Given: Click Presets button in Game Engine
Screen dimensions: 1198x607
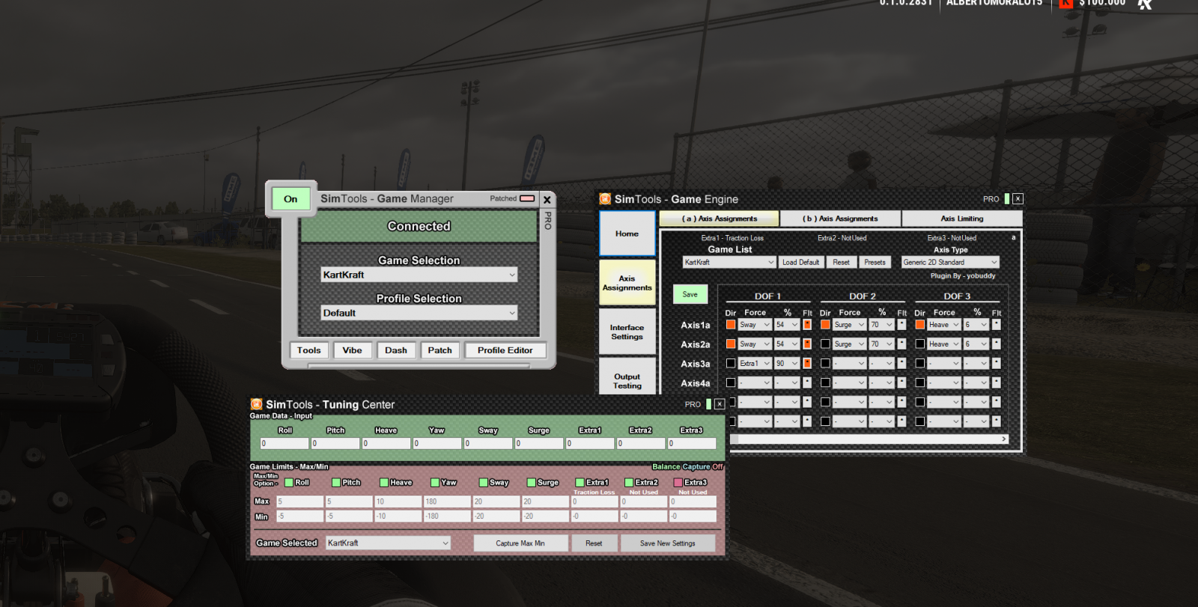Looking at the screenshot, I should pyautogui.click(x=875, y=262).
